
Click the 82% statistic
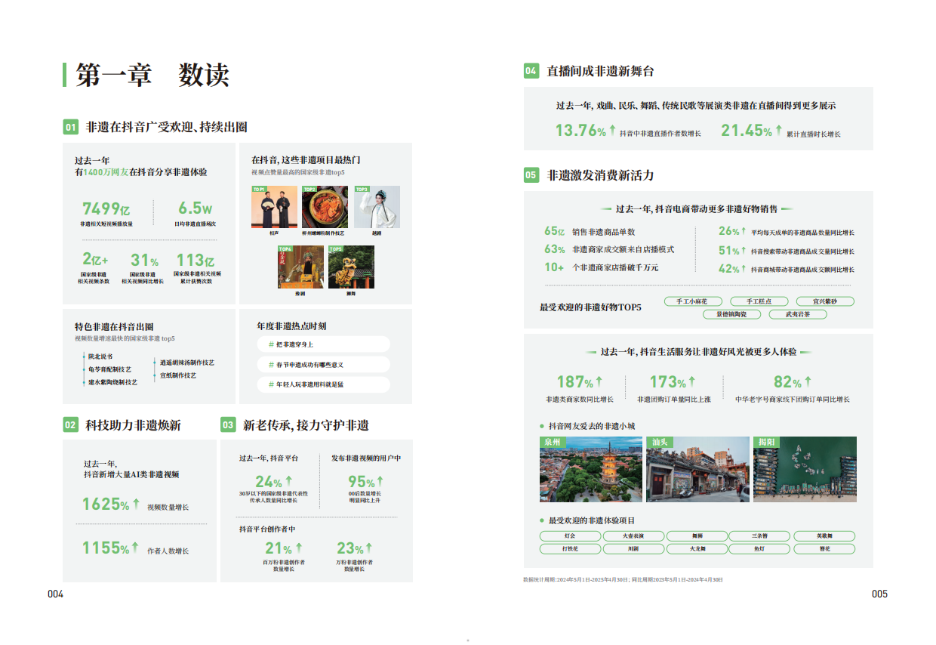pos(793,382)
